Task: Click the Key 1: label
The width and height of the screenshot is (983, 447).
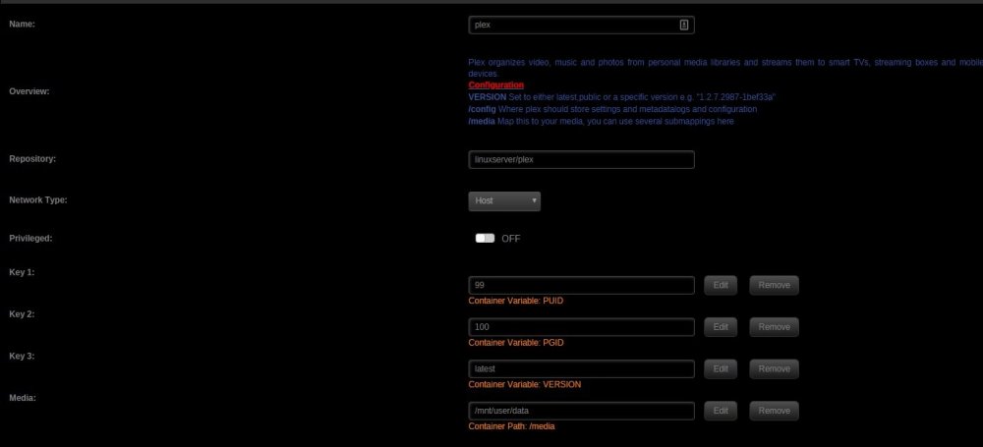Action: [22, 273]
